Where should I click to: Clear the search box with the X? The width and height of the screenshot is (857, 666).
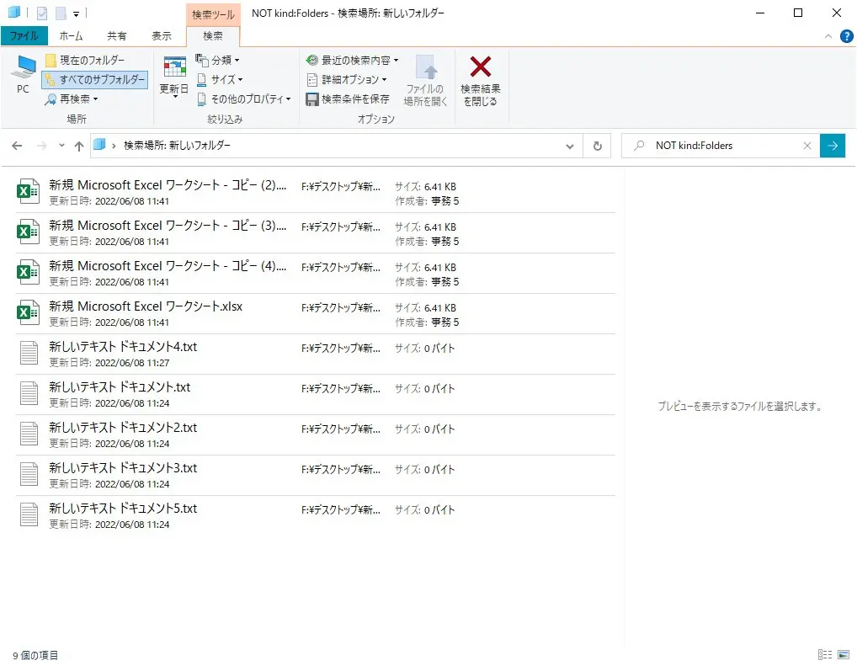pyautogui.click(x=807, y=145)
